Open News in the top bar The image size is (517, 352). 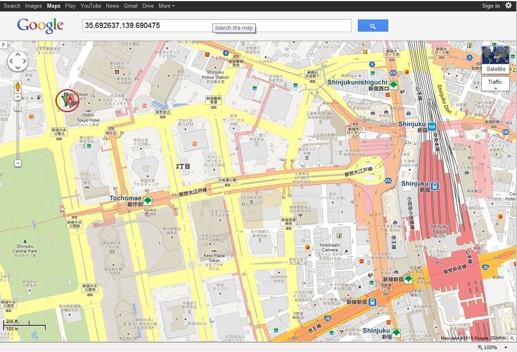pos(112,6)
